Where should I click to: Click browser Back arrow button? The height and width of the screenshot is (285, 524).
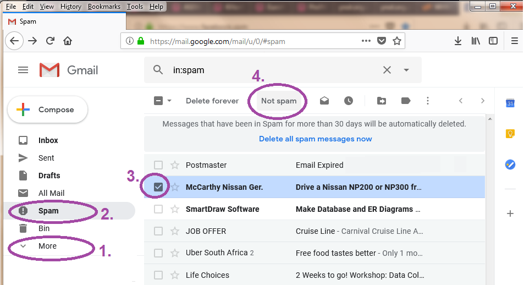coord(14,41)
